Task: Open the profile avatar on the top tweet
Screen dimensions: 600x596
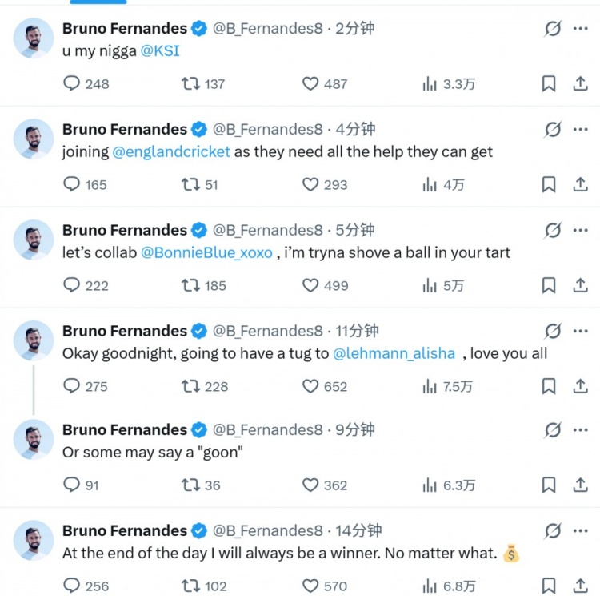Action: 34,38
